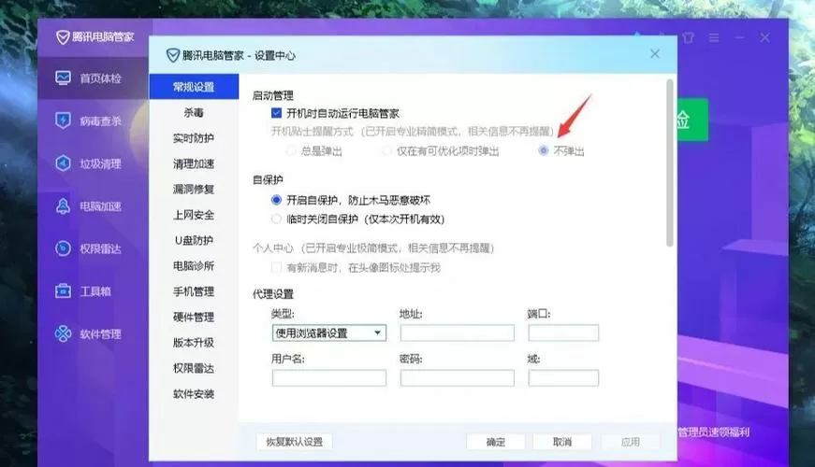The height and width of the screenshot is (467, 815).
Task: Toggle 开机时自动运行电脑管家 checkbox
Action: 277,113
